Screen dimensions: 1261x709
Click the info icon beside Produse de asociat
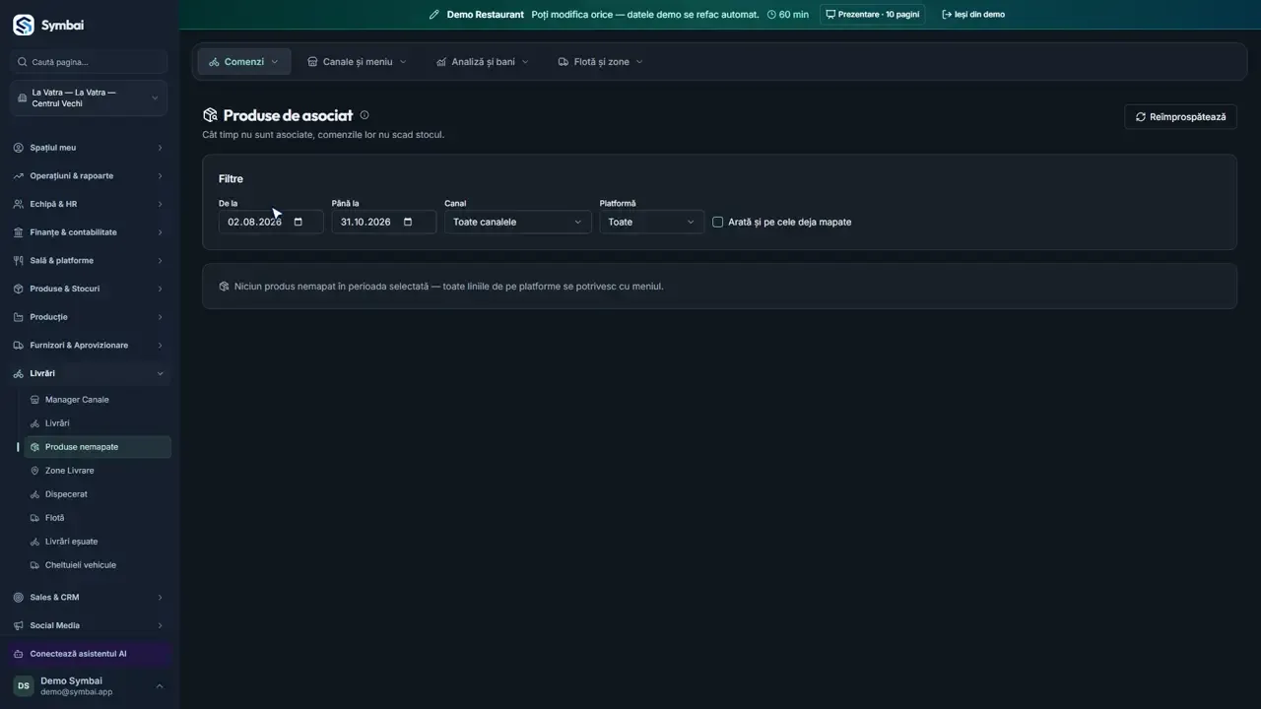click(x=365, y=115)
